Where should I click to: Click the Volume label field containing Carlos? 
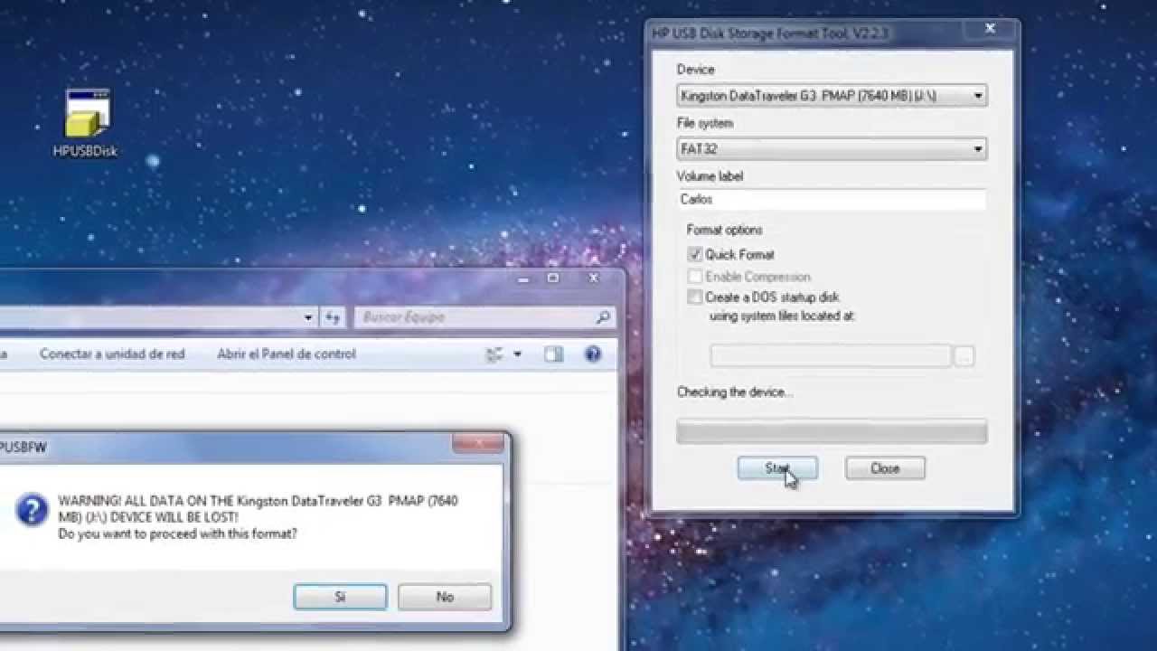832,200
